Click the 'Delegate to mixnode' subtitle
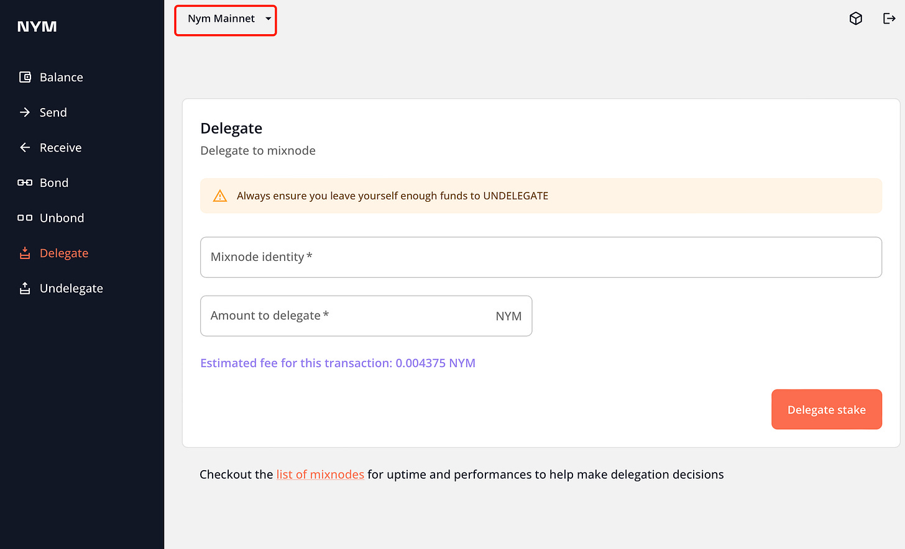This screenshot has width=905, height=549. 258,150
